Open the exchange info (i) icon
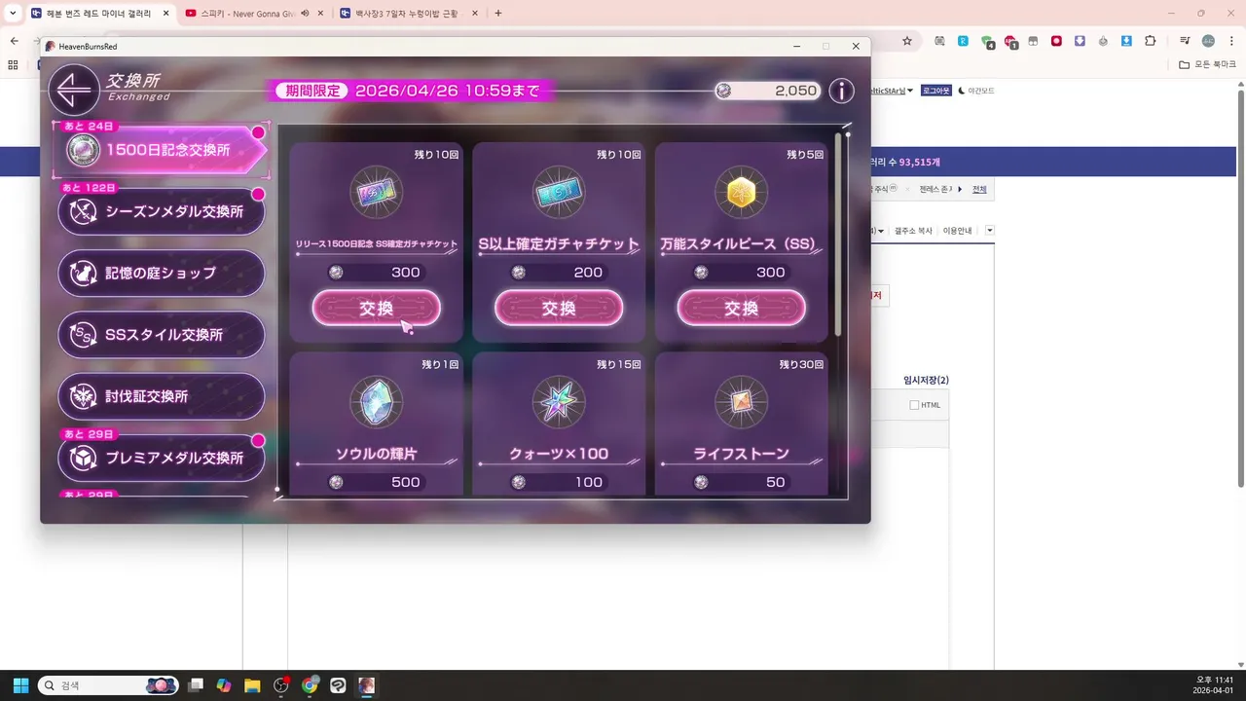 tap(841, 91)
